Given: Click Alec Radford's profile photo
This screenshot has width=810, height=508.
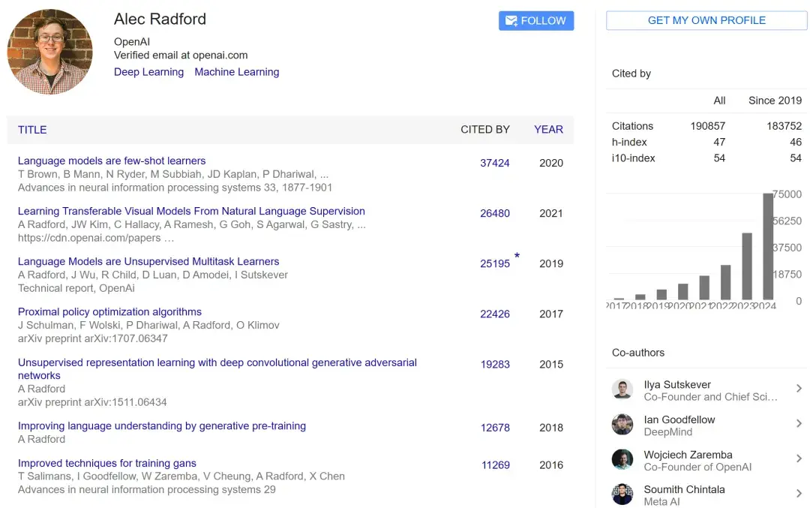Looking at the screenshot, I should coord(49,51).
